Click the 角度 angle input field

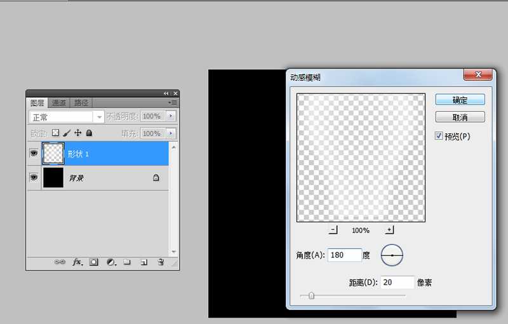point(345,255)
